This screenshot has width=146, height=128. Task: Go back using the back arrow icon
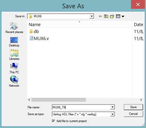[x=100, y=17]
